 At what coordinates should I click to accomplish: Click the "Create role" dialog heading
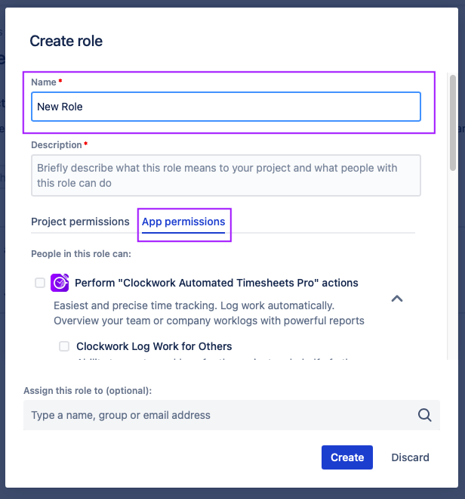(66, 42)
